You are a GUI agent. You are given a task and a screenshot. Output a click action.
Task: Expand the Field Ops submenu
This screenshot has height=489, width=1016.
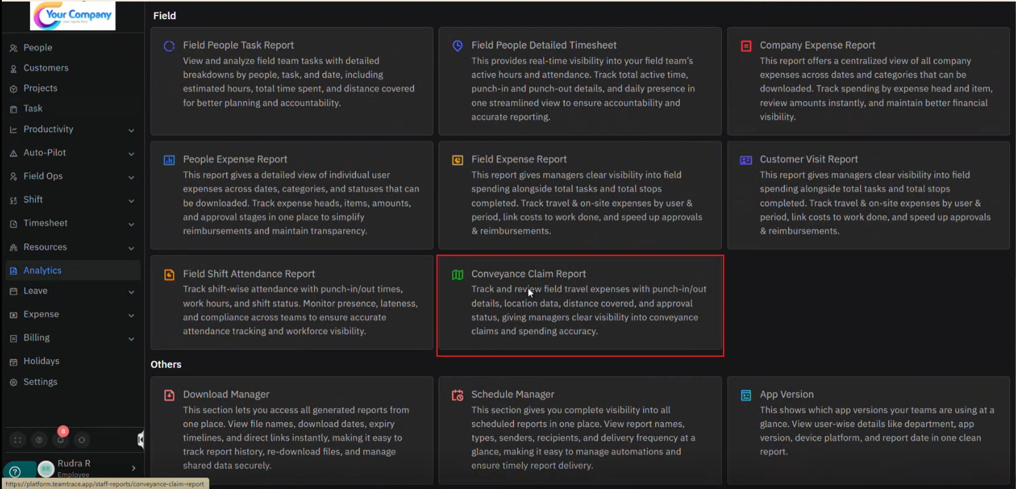131,177
